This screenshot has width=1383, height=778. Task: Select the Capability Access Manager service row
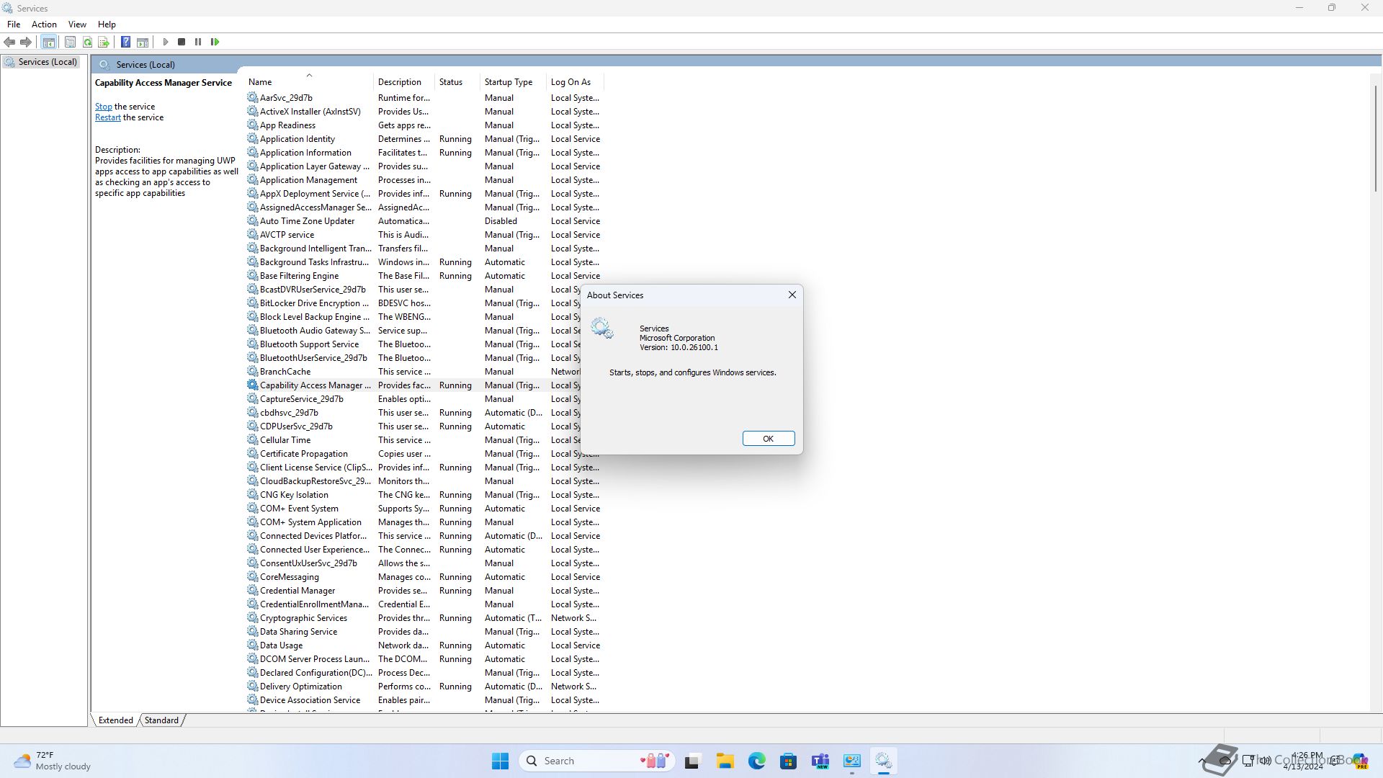pyautogui.click(x=413, y=385)
